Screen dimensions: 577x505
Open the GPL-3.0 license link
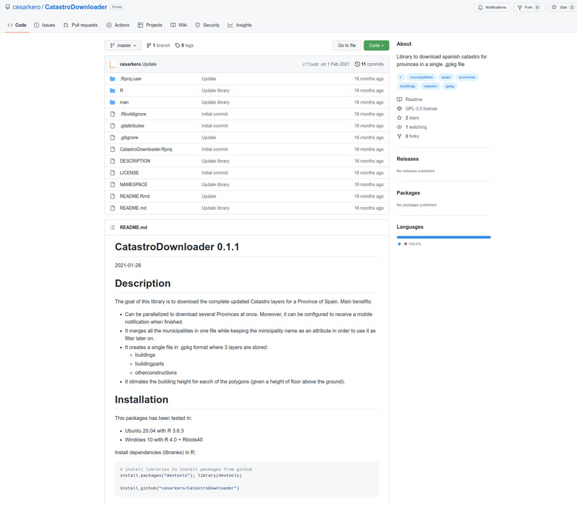tap(421, 109)
